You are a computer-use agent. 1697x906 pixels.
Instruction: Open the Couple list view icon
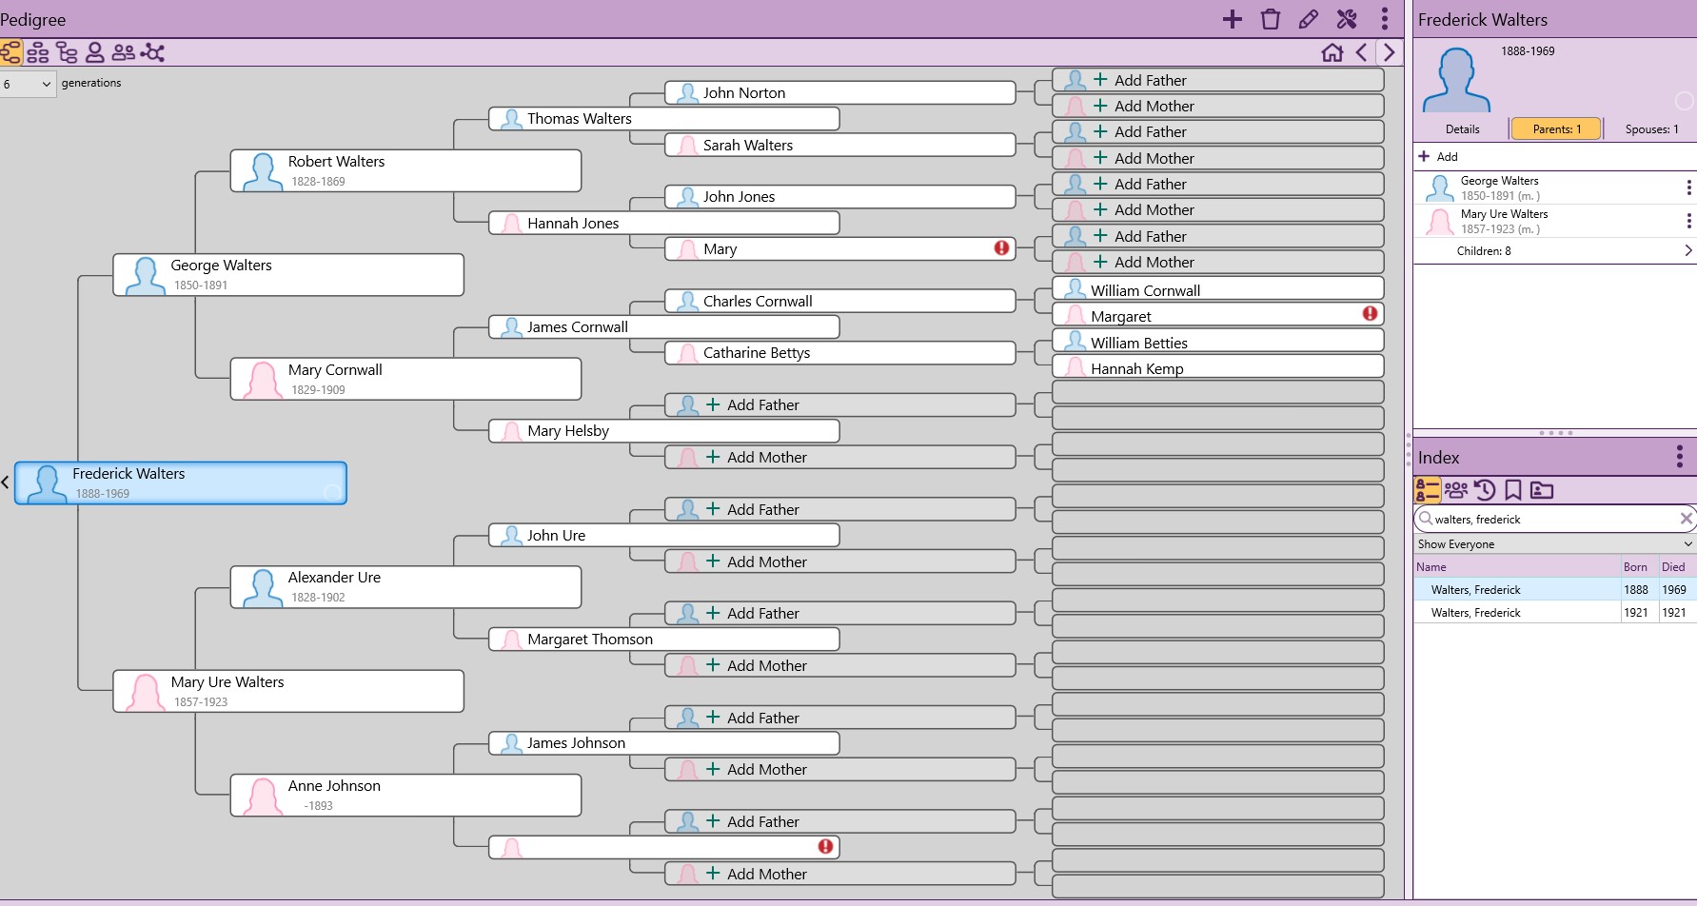click(124, 52)
